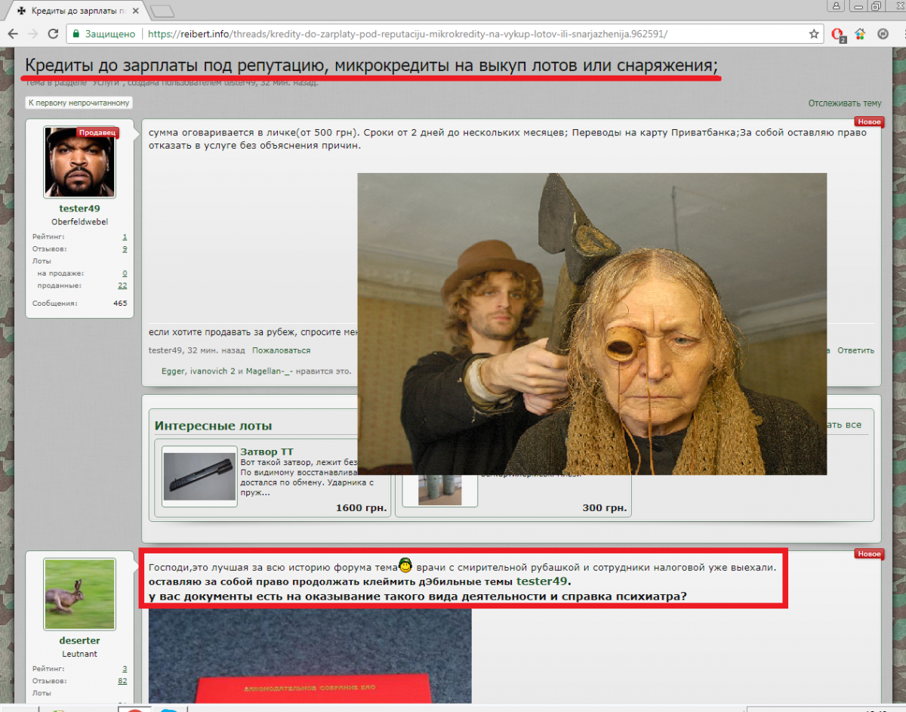Click tester49's sold lots count 22
Screen dimensions: 906x712
[x=122, y=285]
